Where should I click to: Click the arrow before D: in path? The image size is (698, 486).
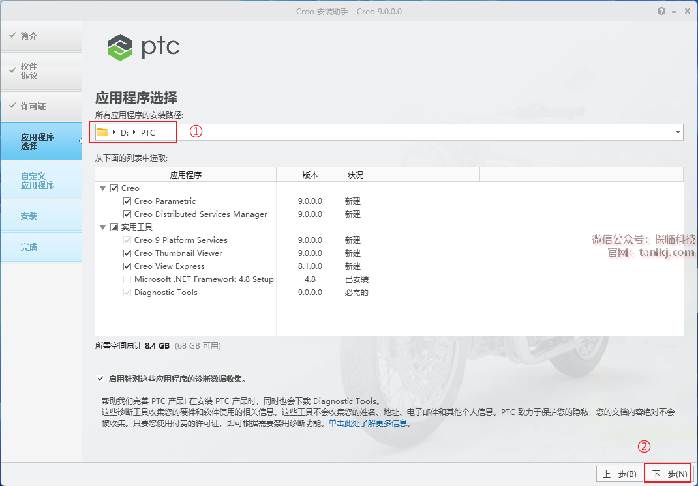114,132
